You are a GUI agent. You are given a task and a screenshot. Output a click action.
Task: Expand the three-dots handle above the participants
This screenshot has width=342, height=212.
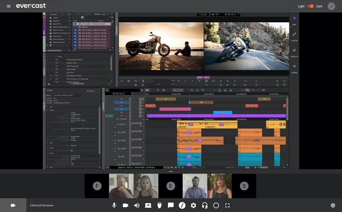click(171, 171)
